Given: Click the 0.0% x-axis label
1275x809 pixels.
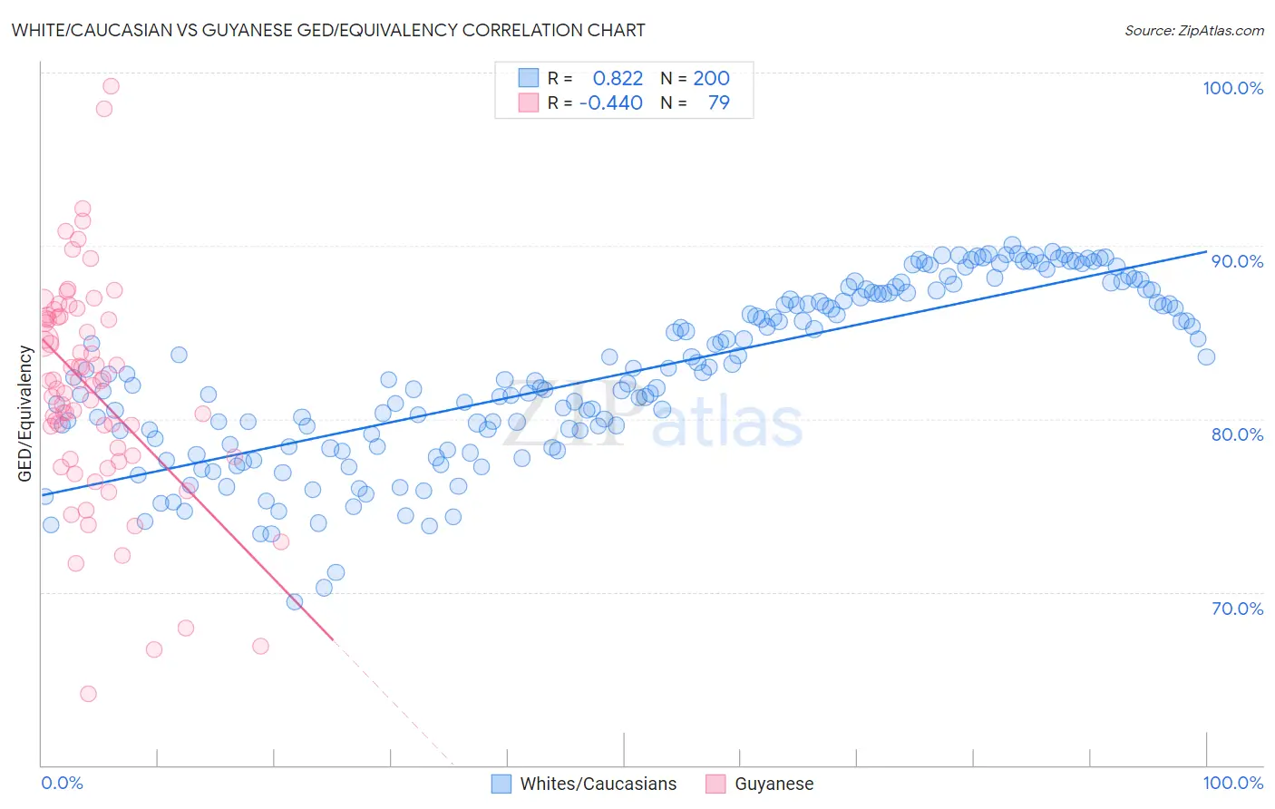Looking at the screenshot, I should click(x=63, y=783).
